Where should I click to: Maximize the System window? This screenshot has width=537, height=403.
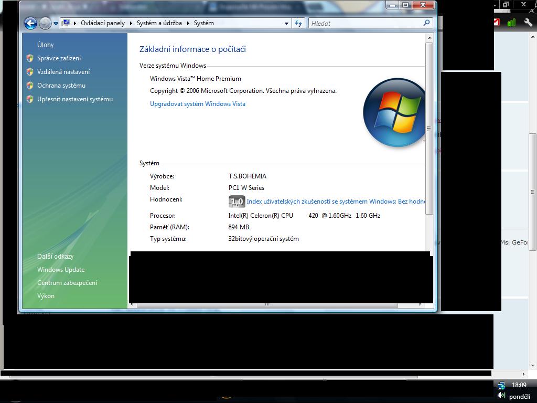[405, 5]
